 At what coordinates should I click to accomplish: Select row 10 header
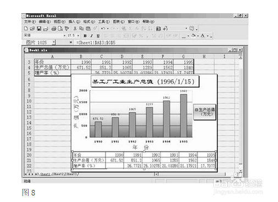(x=29, y=101)
